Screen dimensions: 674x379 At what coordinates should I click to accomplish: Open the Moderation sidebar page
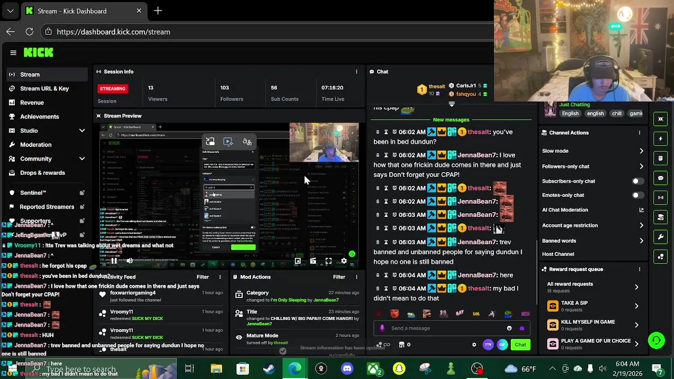(x=47, y=145)
